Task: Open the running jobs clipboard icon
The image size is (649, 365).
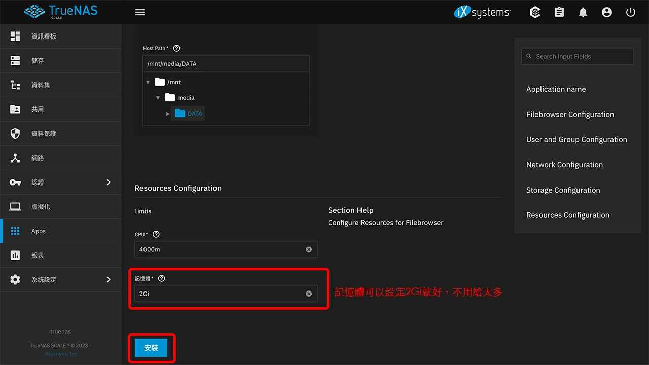Action: [x=559, y=12]
